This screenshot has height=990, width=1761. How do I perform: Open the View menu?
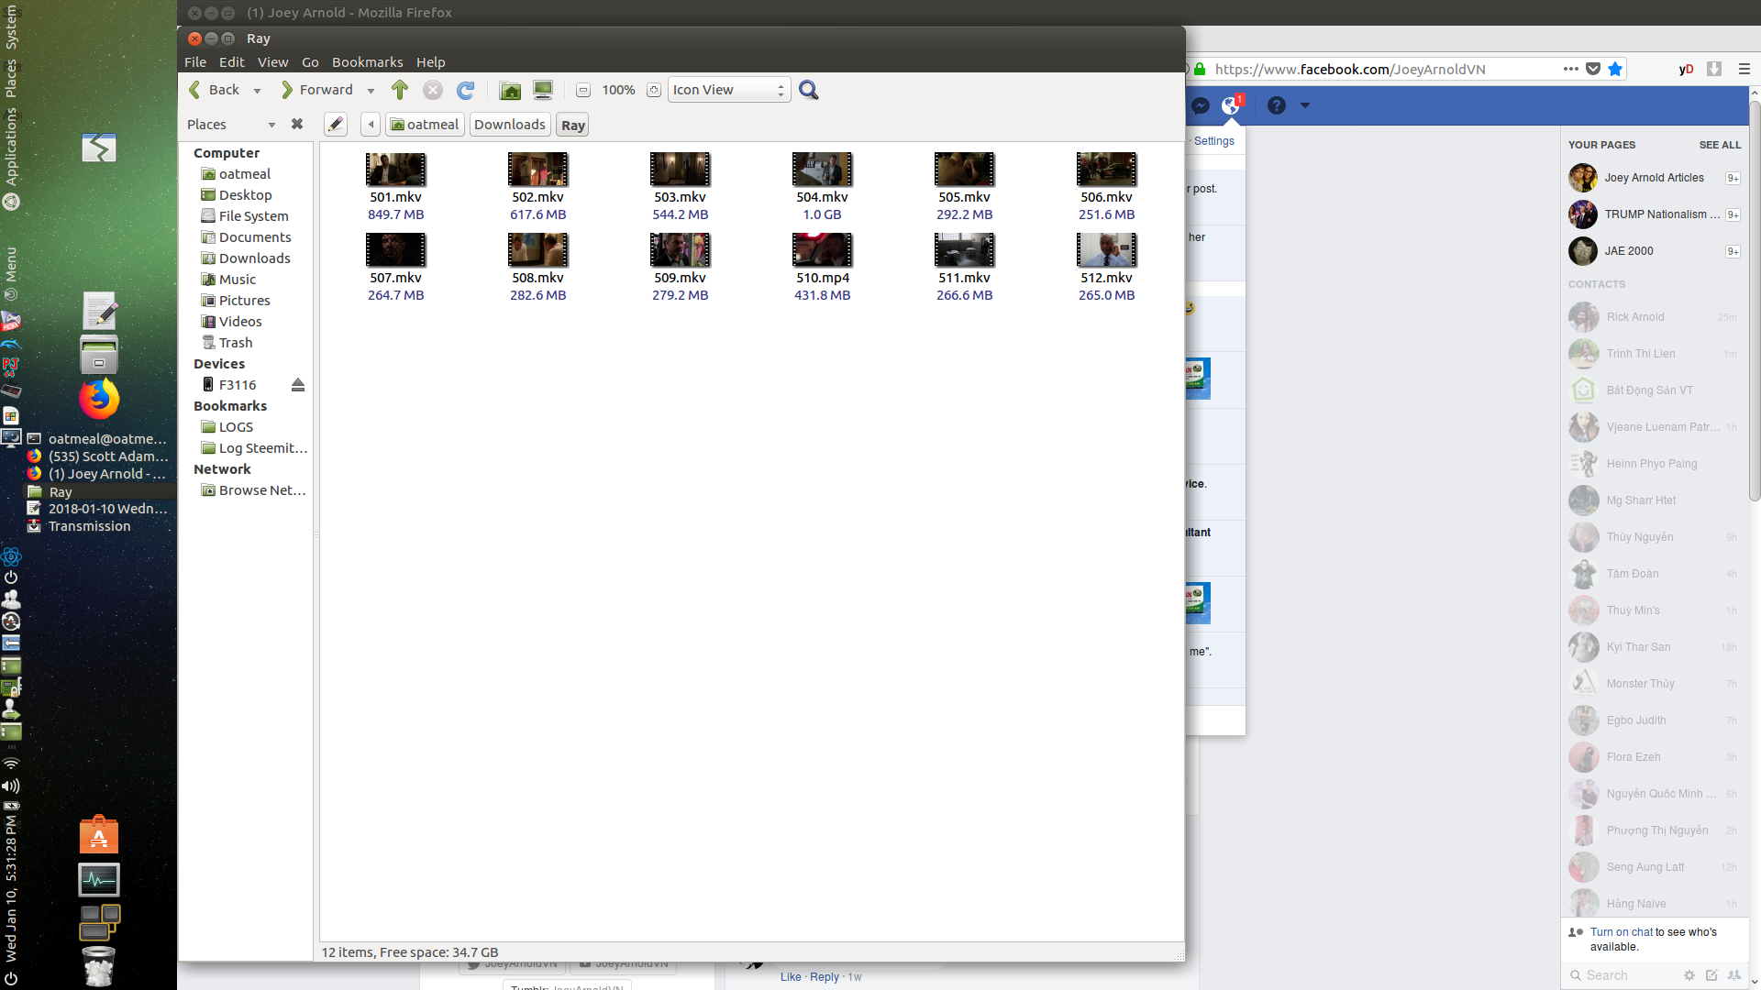272,62
